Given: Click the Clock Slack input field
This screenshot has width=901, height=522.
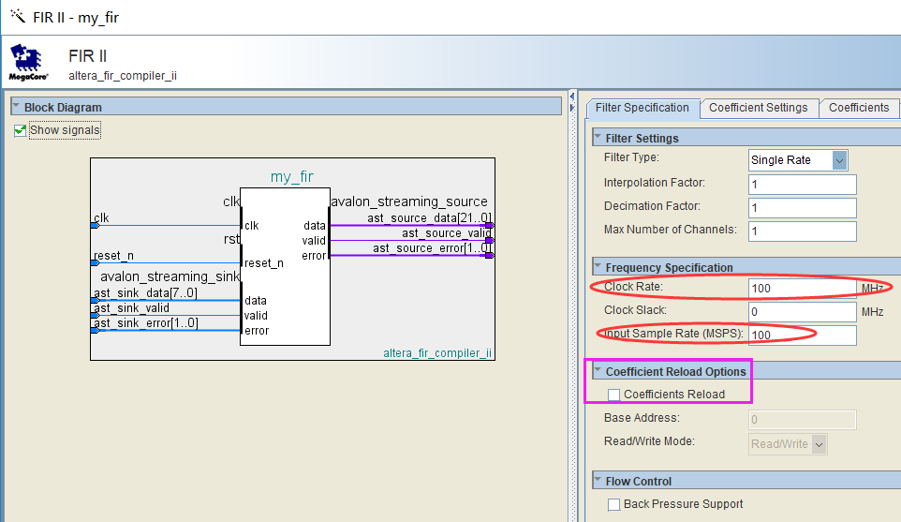Looking at the screenshot, I should point(802,311).
